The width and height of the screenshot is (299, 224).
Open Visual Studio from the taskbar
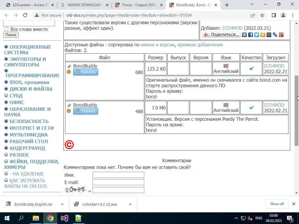[x=65, y=218]
